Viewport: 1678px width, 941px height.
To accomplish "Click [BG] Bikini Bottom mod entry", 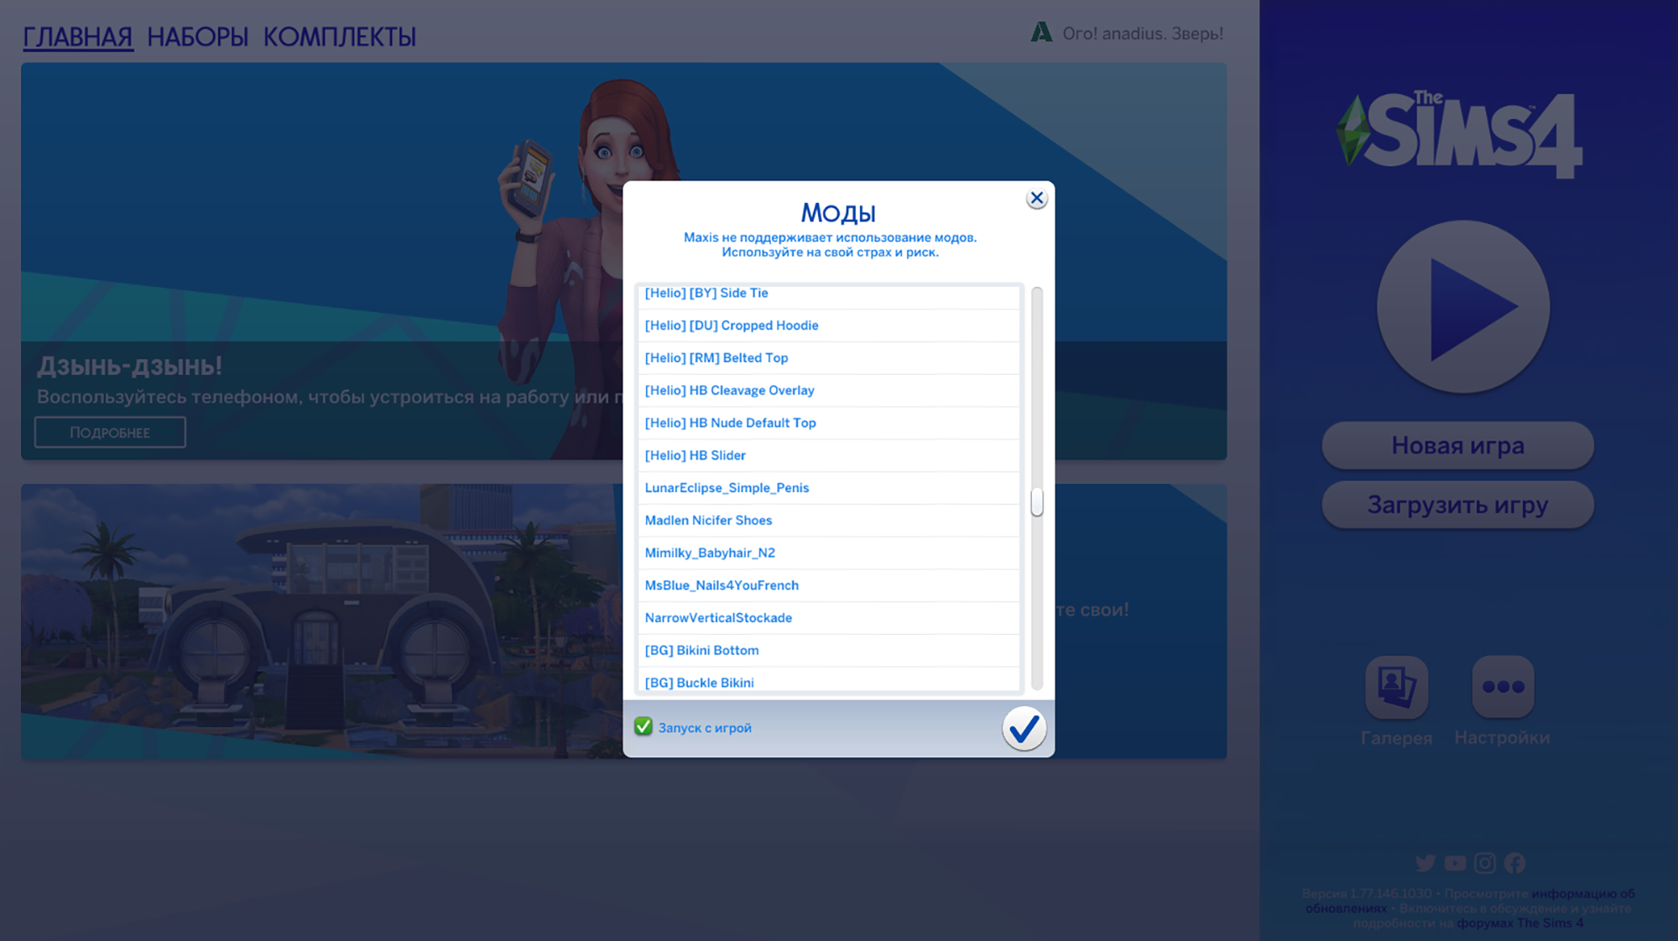I will [x=702, y=650].
